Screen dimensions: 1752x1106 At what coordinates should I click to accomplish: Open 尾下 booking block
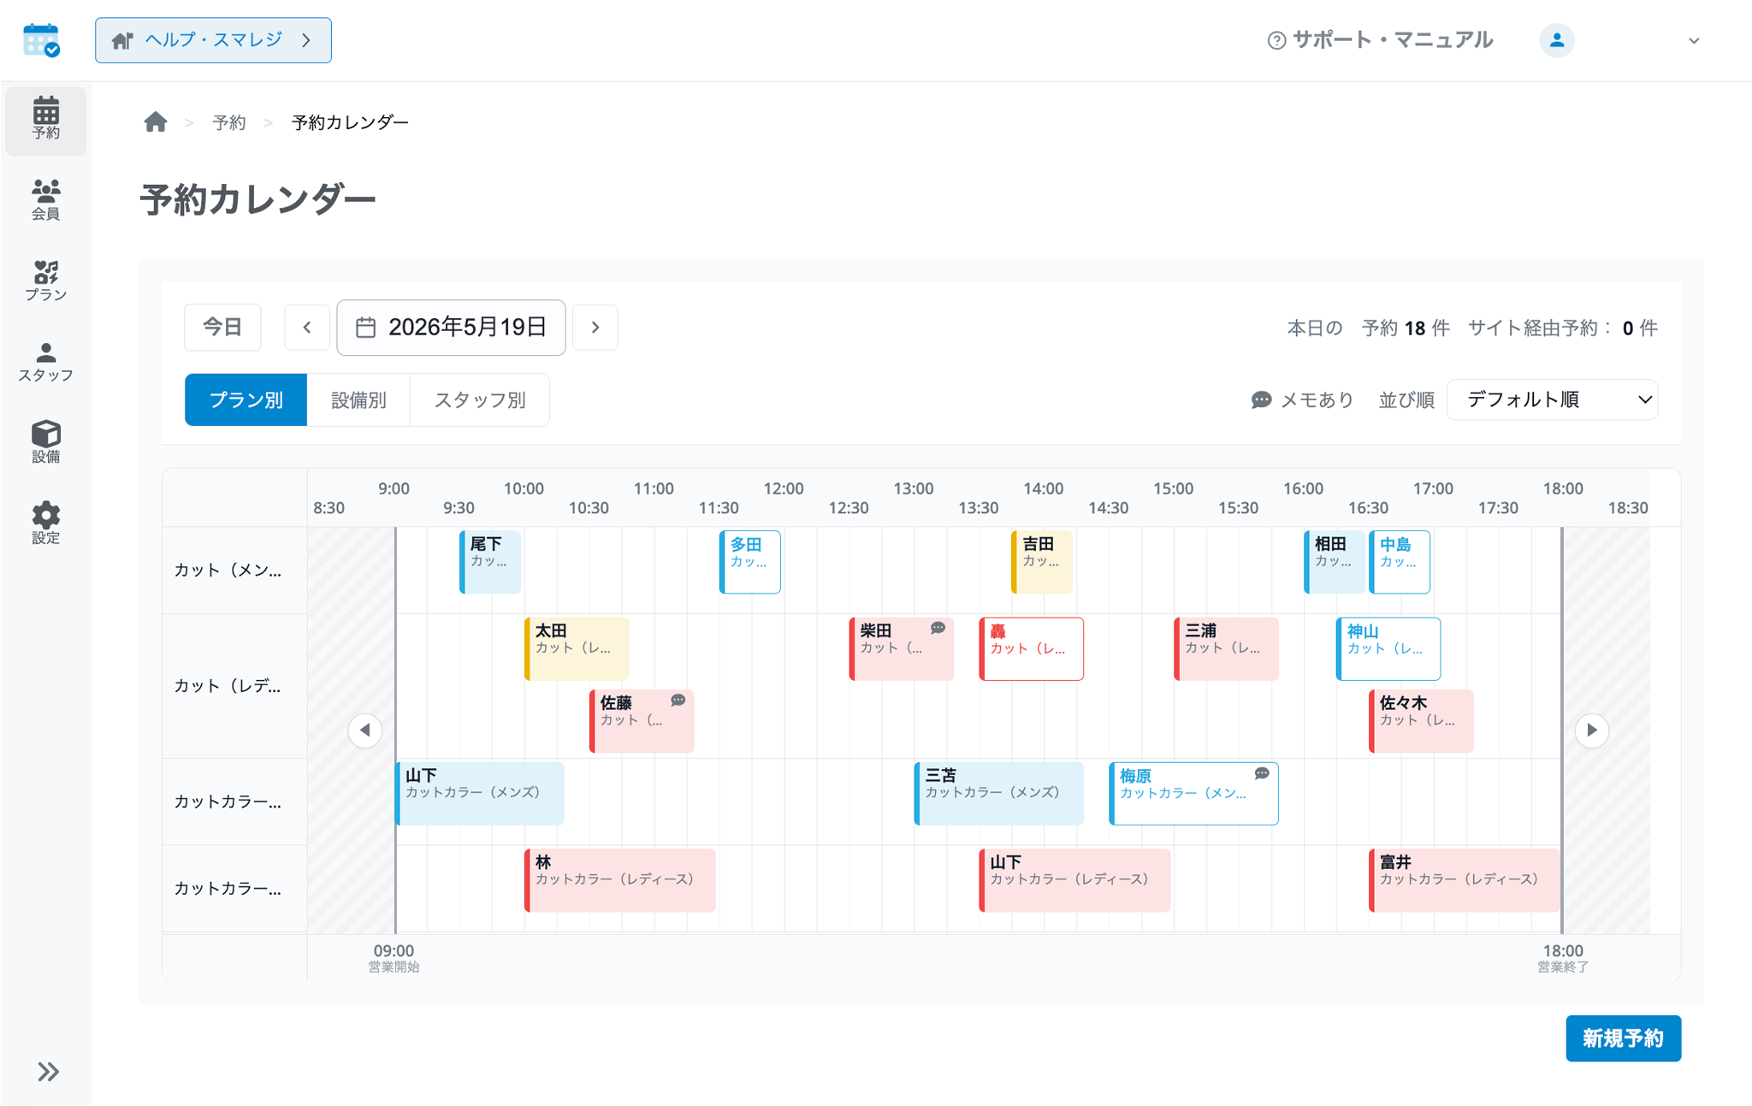tap(490, 562)
